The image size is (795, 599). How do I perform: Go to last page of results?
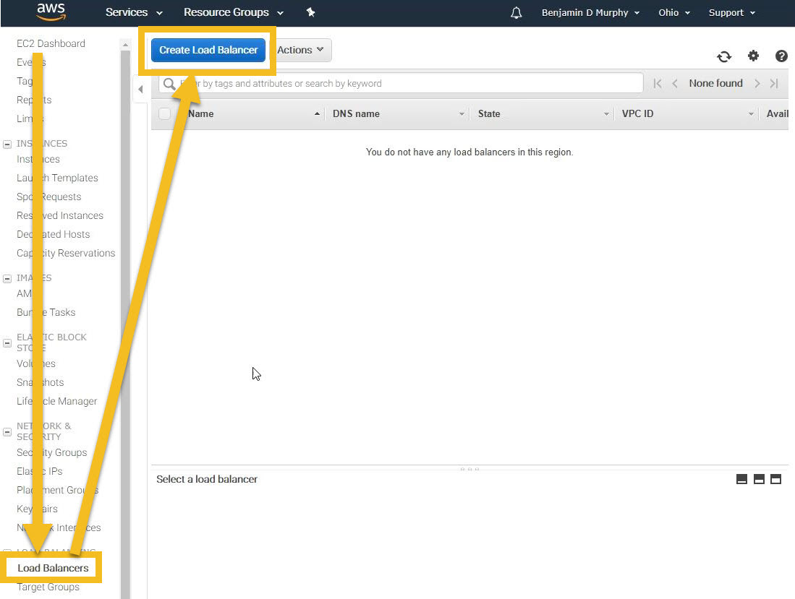point(774,84)
